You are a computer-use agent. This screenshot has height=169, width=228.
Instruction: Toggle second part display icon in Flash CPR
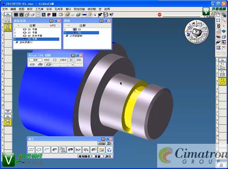pyautogui.click(x=40, y=64)
